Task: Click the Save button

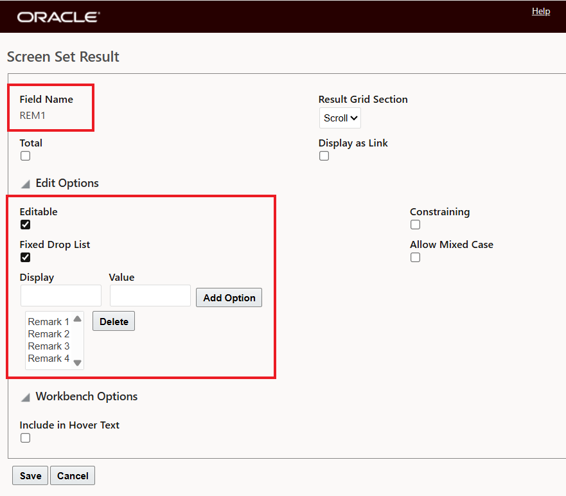Action: tap(30, 475)
